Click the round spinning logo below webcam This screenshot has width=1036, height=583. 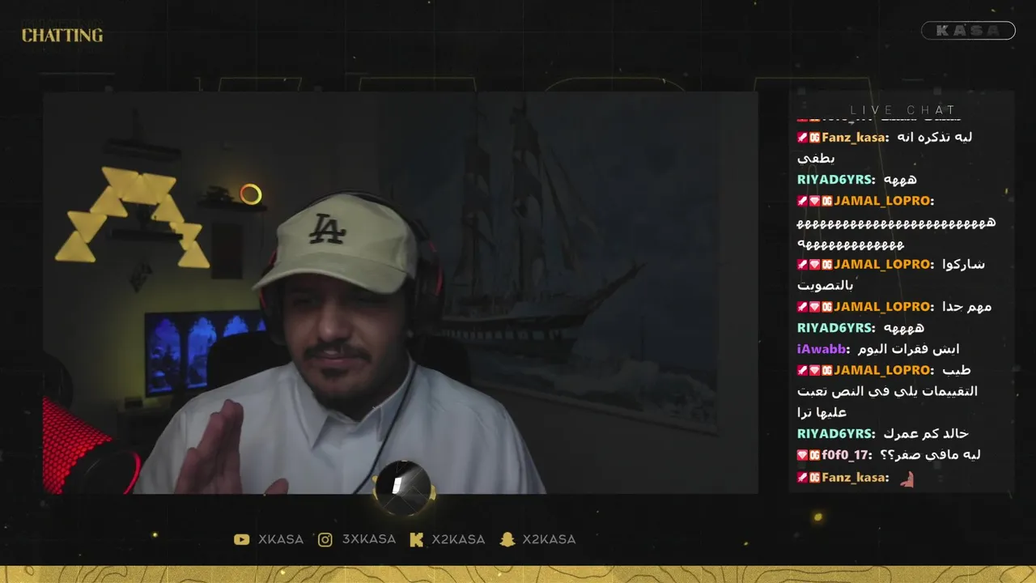click(403, 486)
